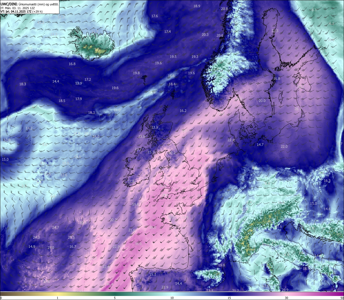Click the '15' tick on the color scale
This screenshot has width=344, height=300.
coord(229,298)
